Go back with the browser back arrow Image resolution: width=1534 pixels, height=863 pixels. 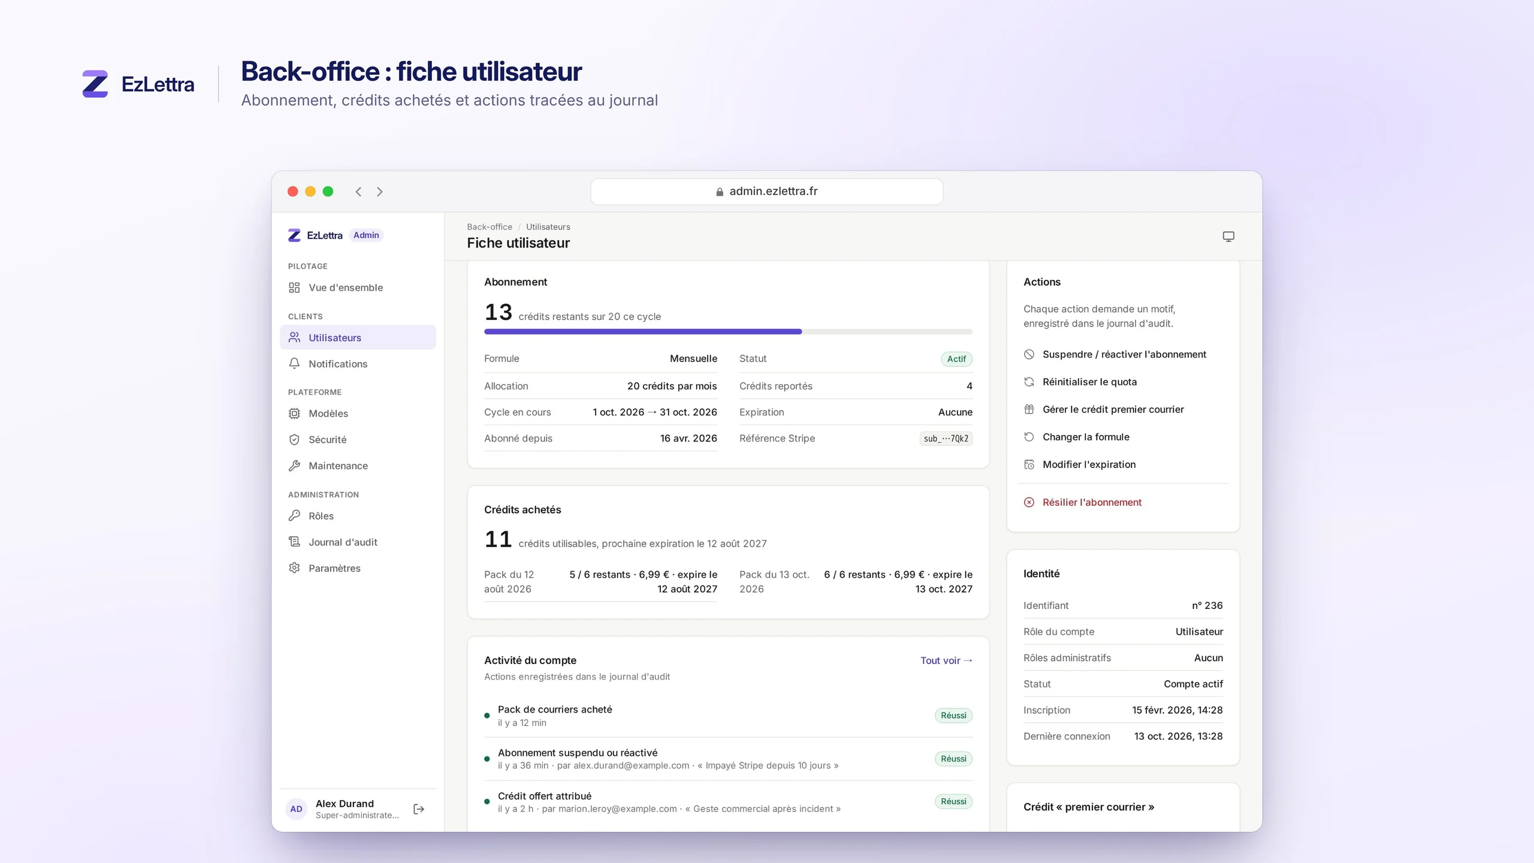click(358, 192)
